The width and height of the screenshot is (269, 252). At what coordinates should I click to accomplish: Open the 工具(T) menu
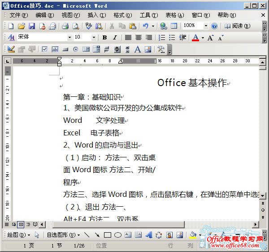point(148,15)
